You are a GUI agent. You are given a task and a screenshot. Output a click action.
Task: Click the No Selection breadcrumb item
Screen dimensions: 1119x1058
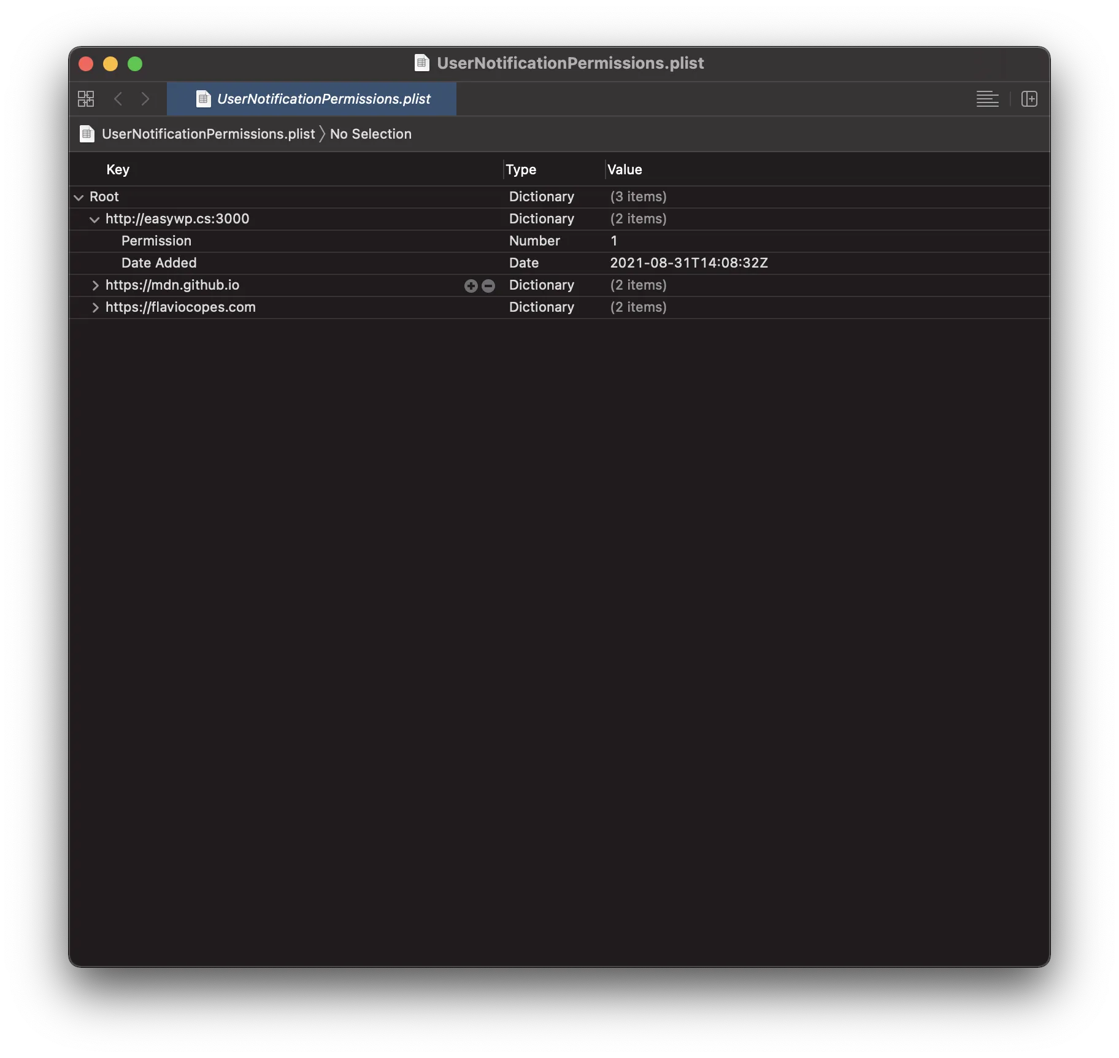pyautogui.click(x=371, y=134)
